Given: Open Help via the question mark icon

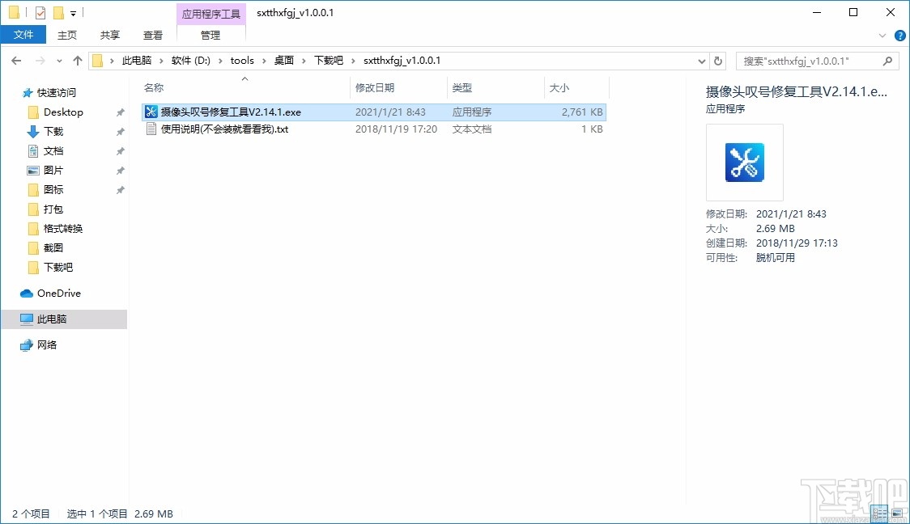Looking at the screenshot, I should pyautogui.click(x=899, y=35).
